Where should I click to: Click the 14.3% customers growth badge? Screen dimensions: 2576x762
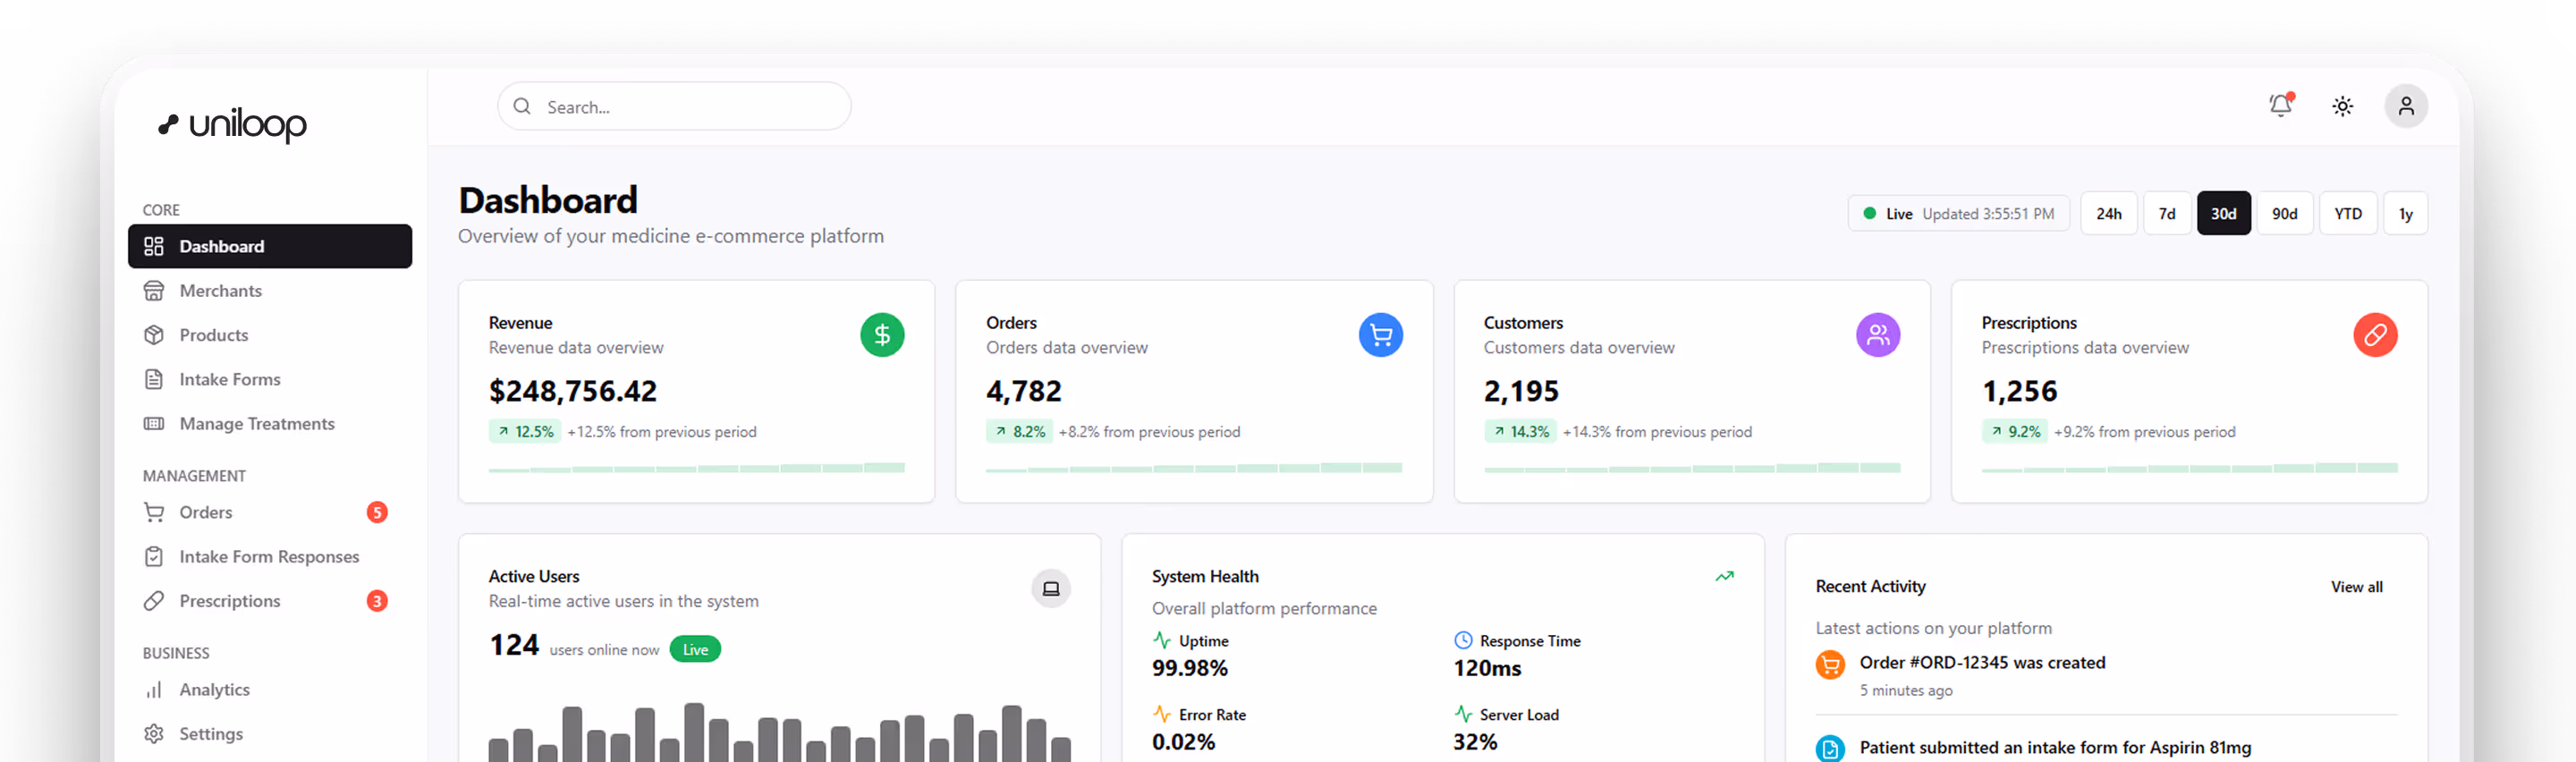(1520, 432)
